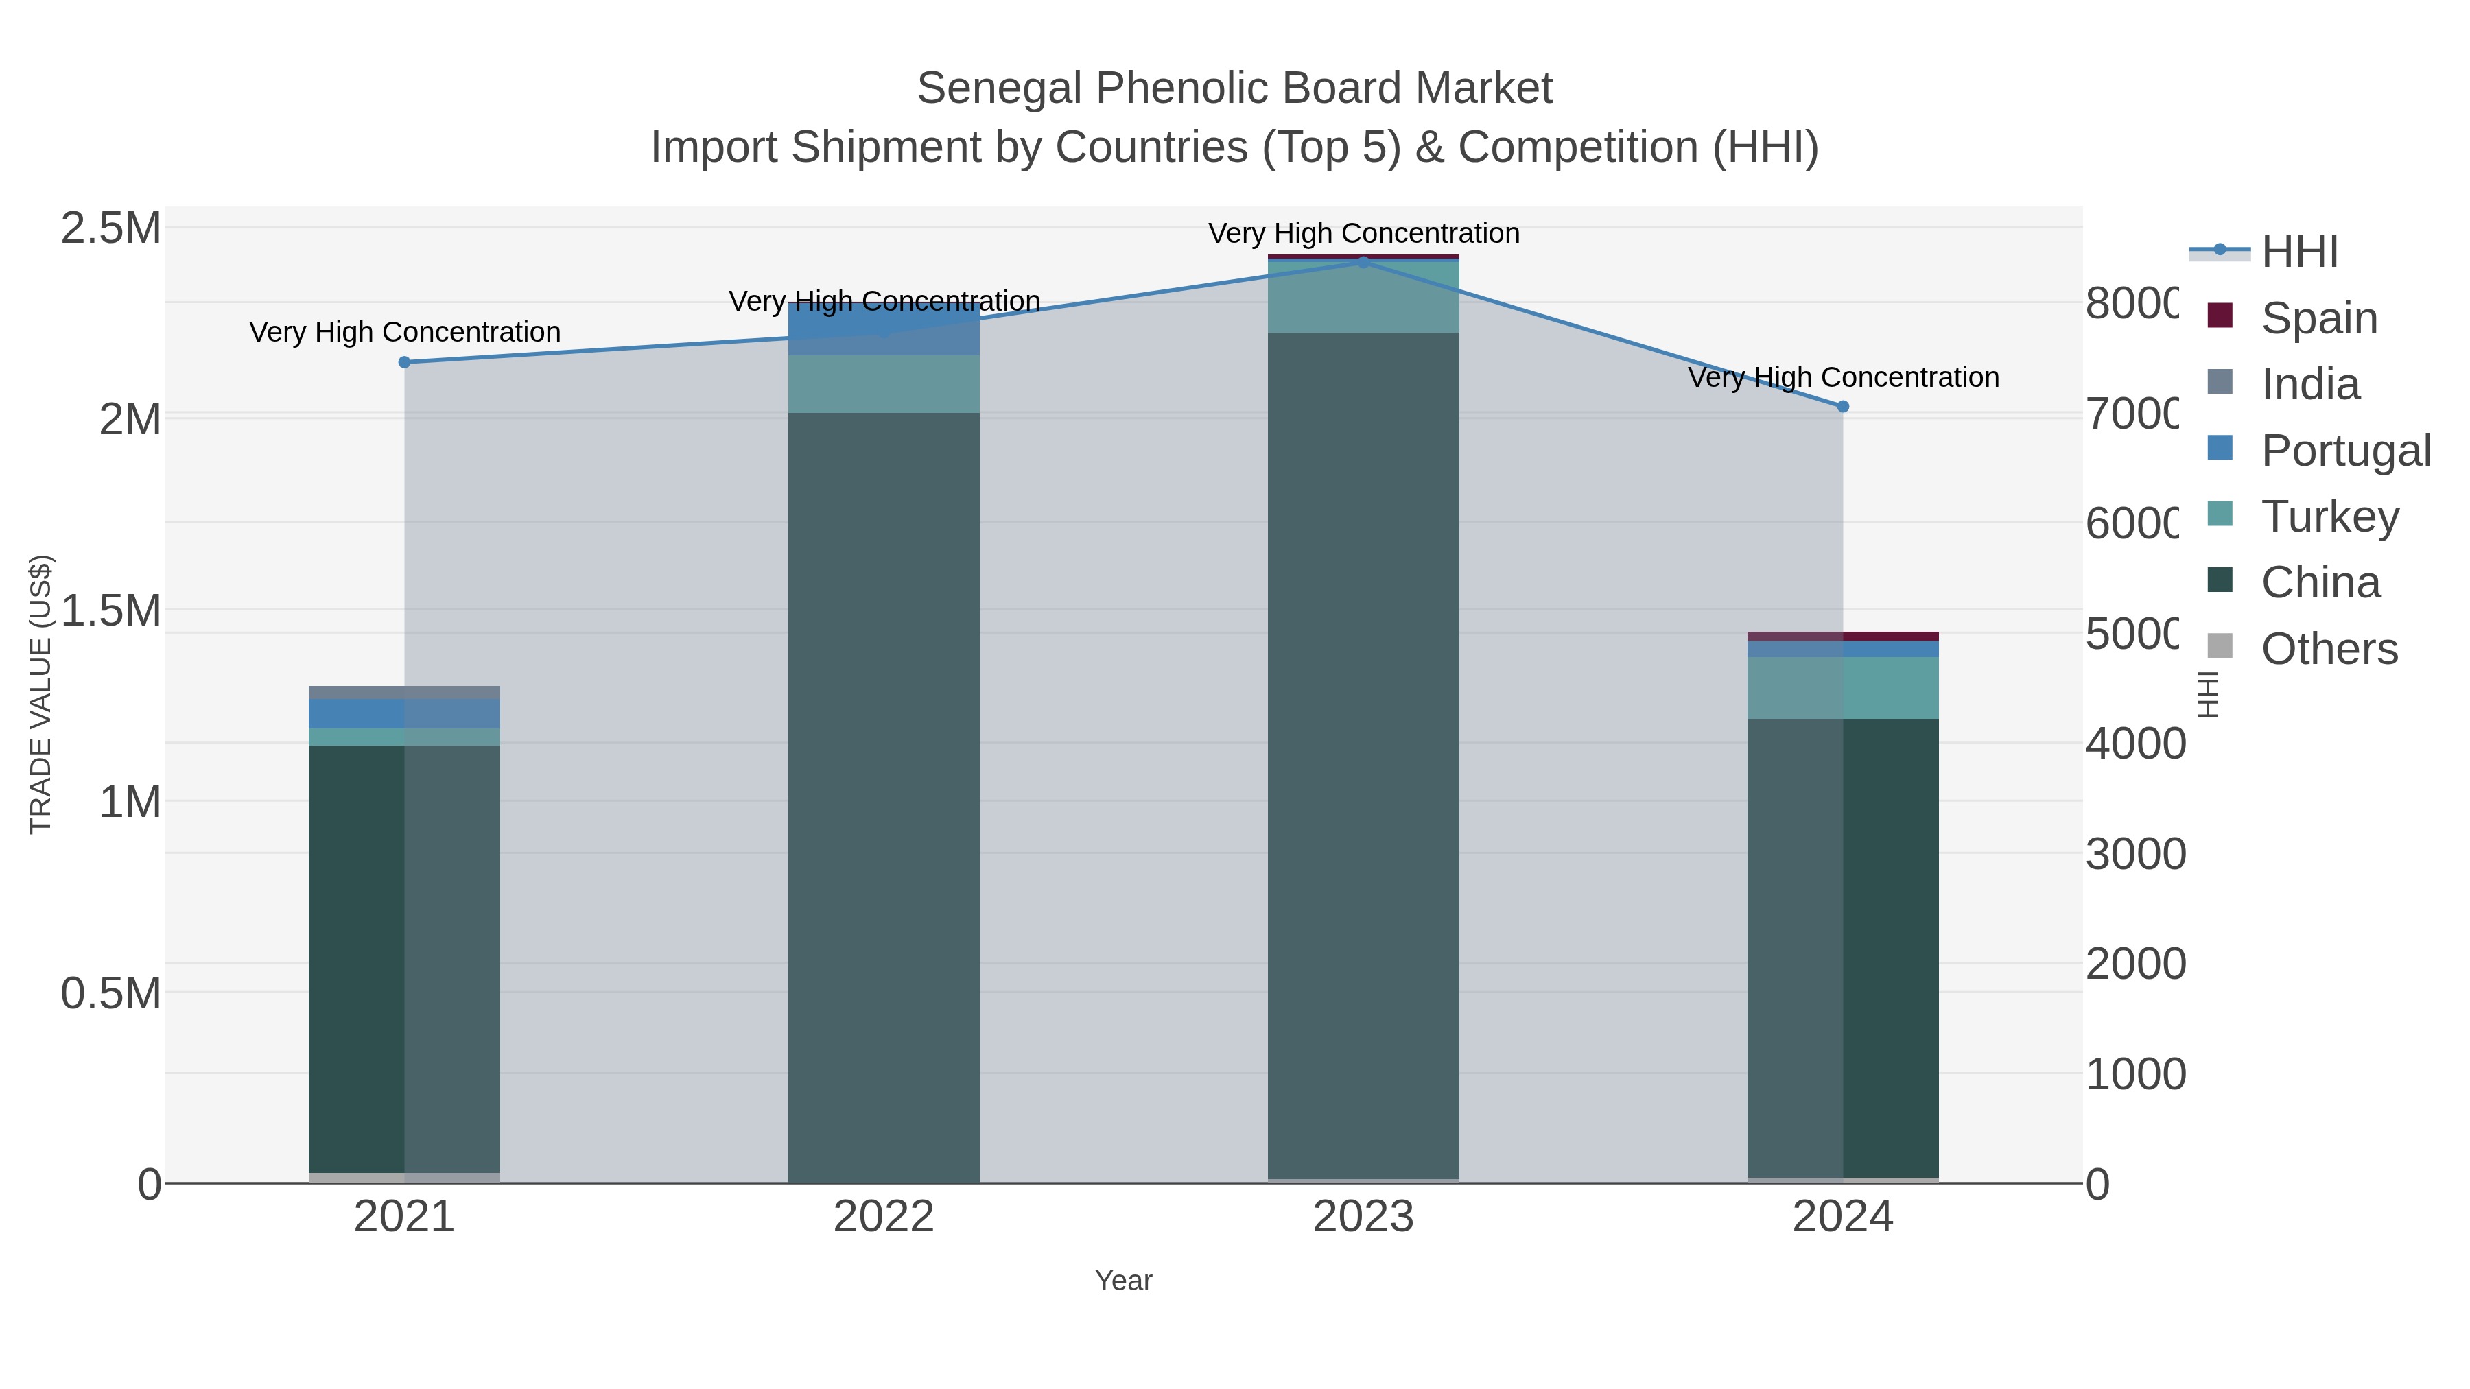2470x1389 pixels.
Task: Click the China dark green legend swatch
Action: click(x=2220, y=580)
